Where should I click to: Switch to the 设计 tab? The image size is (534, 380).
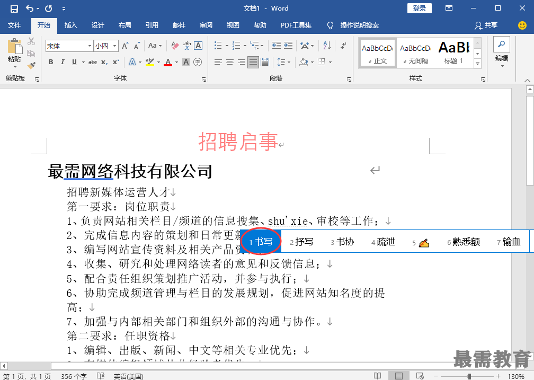coord(97,25)
